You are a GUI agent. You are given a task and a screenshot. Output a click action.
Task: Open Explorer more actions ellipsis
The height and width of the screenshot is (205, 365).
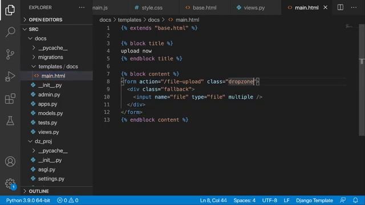[x=82, y=7]
